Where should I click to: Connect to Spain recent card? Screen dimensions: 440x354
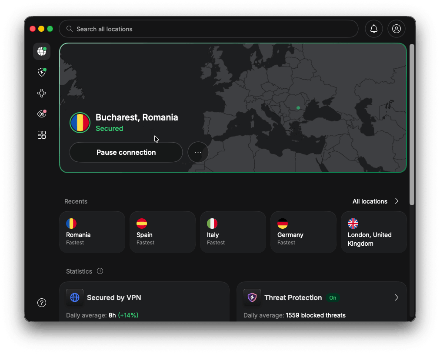point(163,232)
